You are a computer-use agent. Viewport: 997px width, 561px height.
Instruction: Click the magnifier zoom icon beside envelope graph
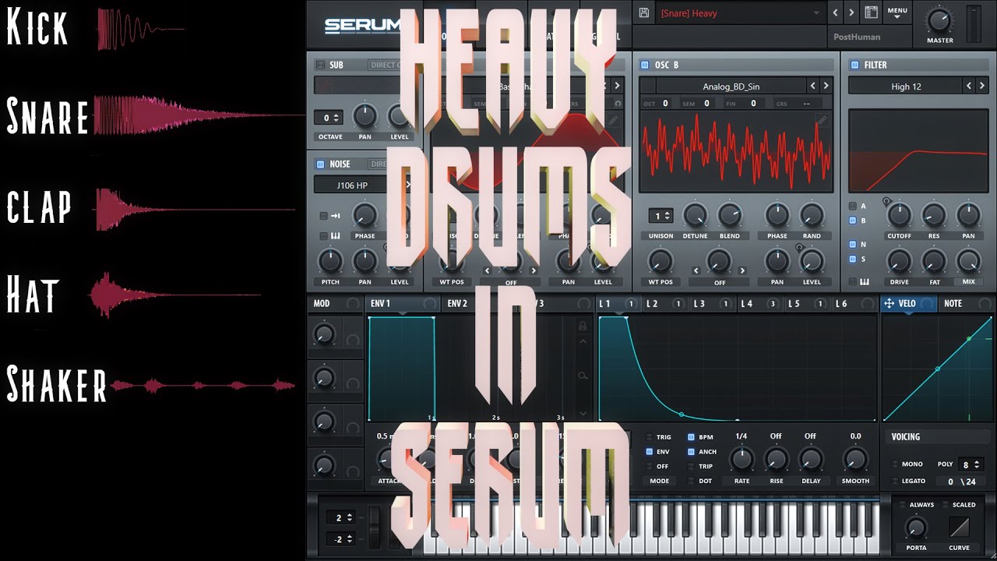582,376
